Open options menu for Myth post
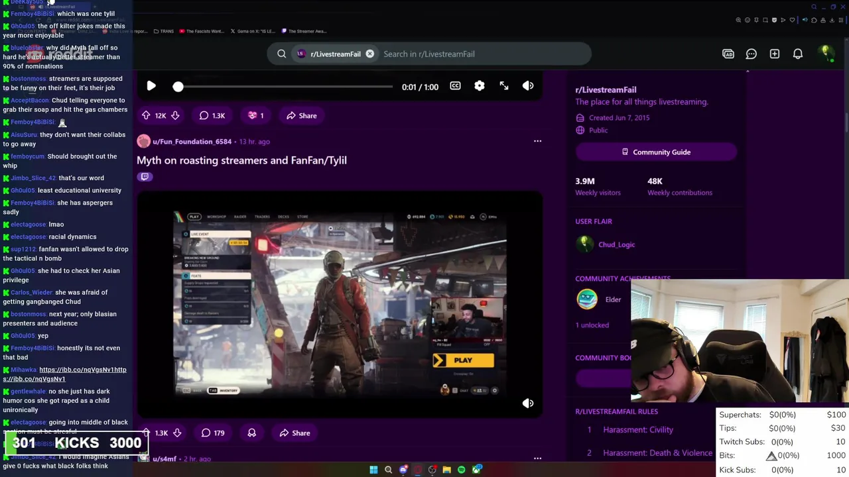 coord(537,141)
